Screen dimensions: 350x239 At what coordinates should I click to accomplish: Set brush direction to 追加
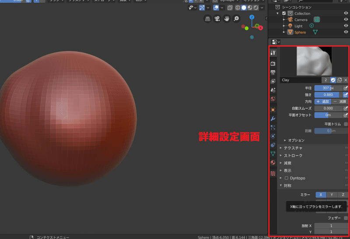click(x=323, y=101)
